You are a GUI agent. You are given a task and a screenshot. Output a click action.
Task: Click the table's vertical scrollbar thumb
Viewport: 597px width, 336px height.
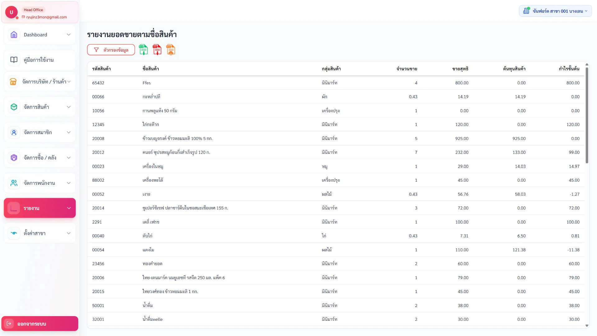click(x=587, y=115)
